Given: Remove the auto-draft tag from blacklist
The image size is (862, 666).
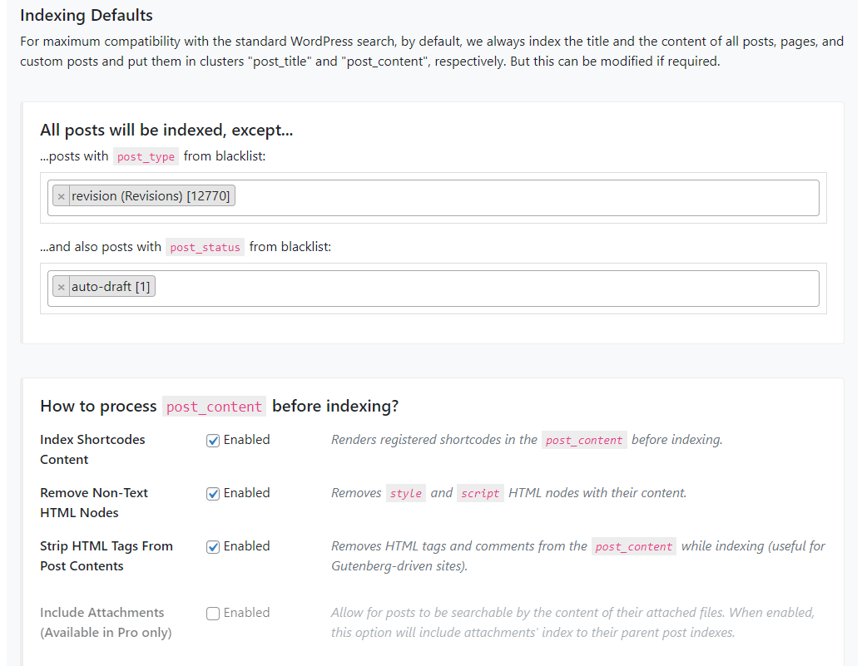Looking at the screenshot, I should [x=61, y=287].
